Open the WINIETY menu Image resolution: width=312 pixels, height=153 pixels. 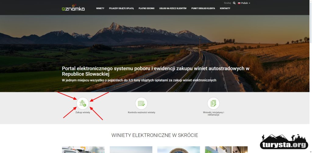(100, 8)
